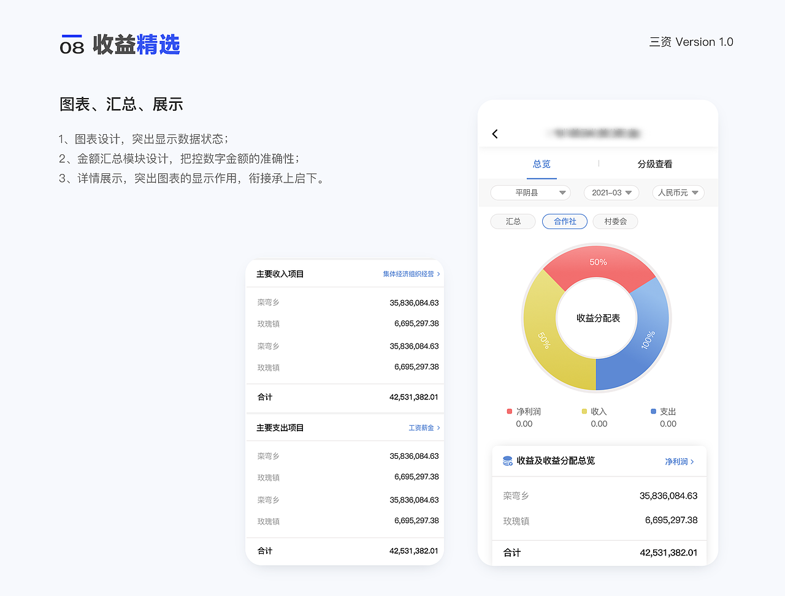Click the database coin icon beside 收益及收益分配总览
The image size is (785, 596).
508,461
